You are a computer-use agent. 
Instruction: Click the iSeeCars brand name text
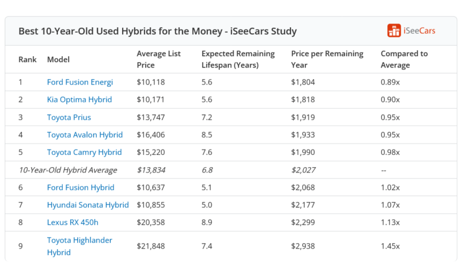pyautogui.click(x=420, y=31)
